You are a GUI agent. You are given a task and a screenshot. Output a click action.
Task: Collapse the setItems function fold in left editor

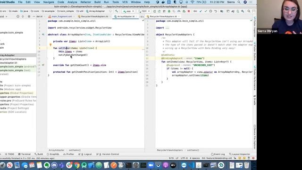(x=47, y=48)
